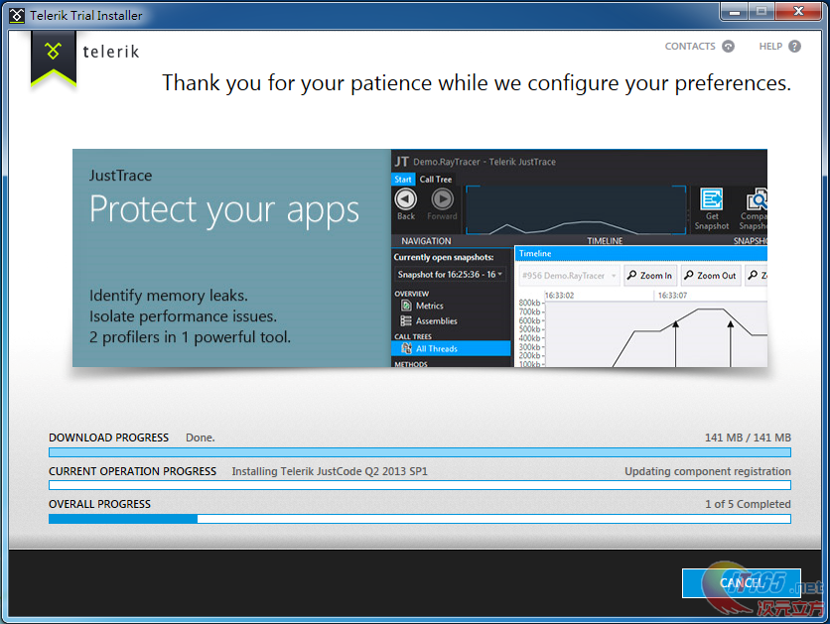The width and height of the screenshot is (830, 624).
Task: Open the #956 Demo.RayTracer dropdown
Action: pyautogui.click(x=569, y=276)
